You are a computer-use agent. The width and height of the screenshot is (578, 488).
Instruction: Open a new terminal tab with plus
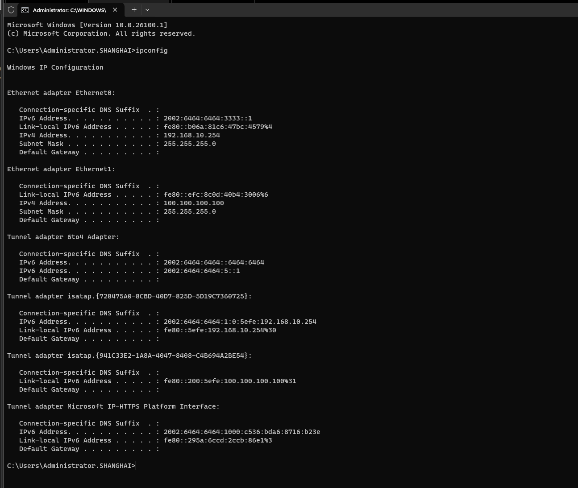coord(134,9)
